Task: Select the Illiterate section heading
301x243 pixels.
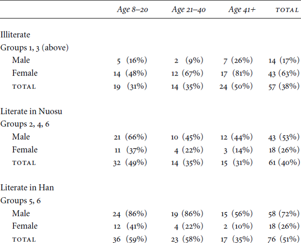Action: [x=15, y=35]
